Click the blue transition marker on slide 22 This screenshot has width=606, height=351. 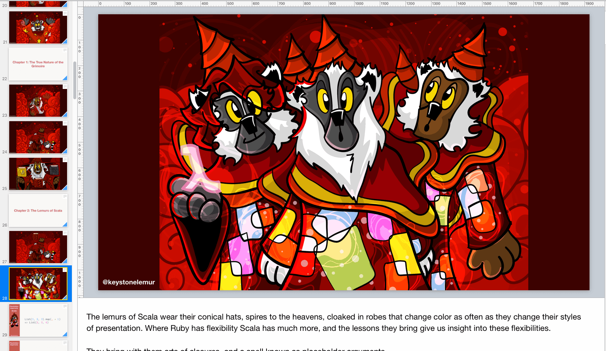[x=65, y=78]
